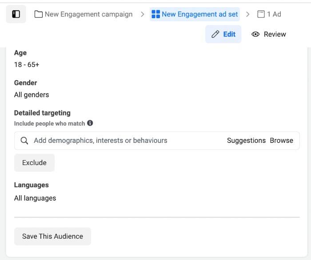Switch to Edit mode

(x=229, y=34)
